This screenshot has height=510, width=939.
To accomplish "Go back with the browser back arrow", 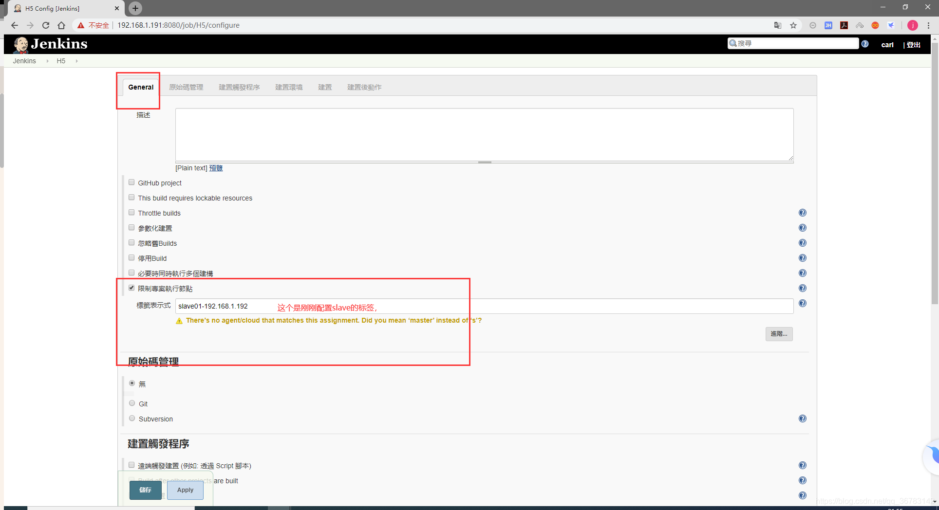I will coord(14,25).
